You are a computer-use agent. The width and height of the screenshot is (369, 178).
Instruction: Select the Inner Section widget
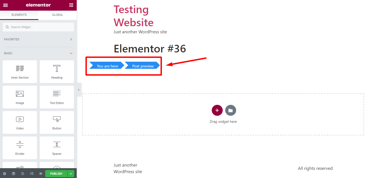pyautogui.click(x=20, y=72)
